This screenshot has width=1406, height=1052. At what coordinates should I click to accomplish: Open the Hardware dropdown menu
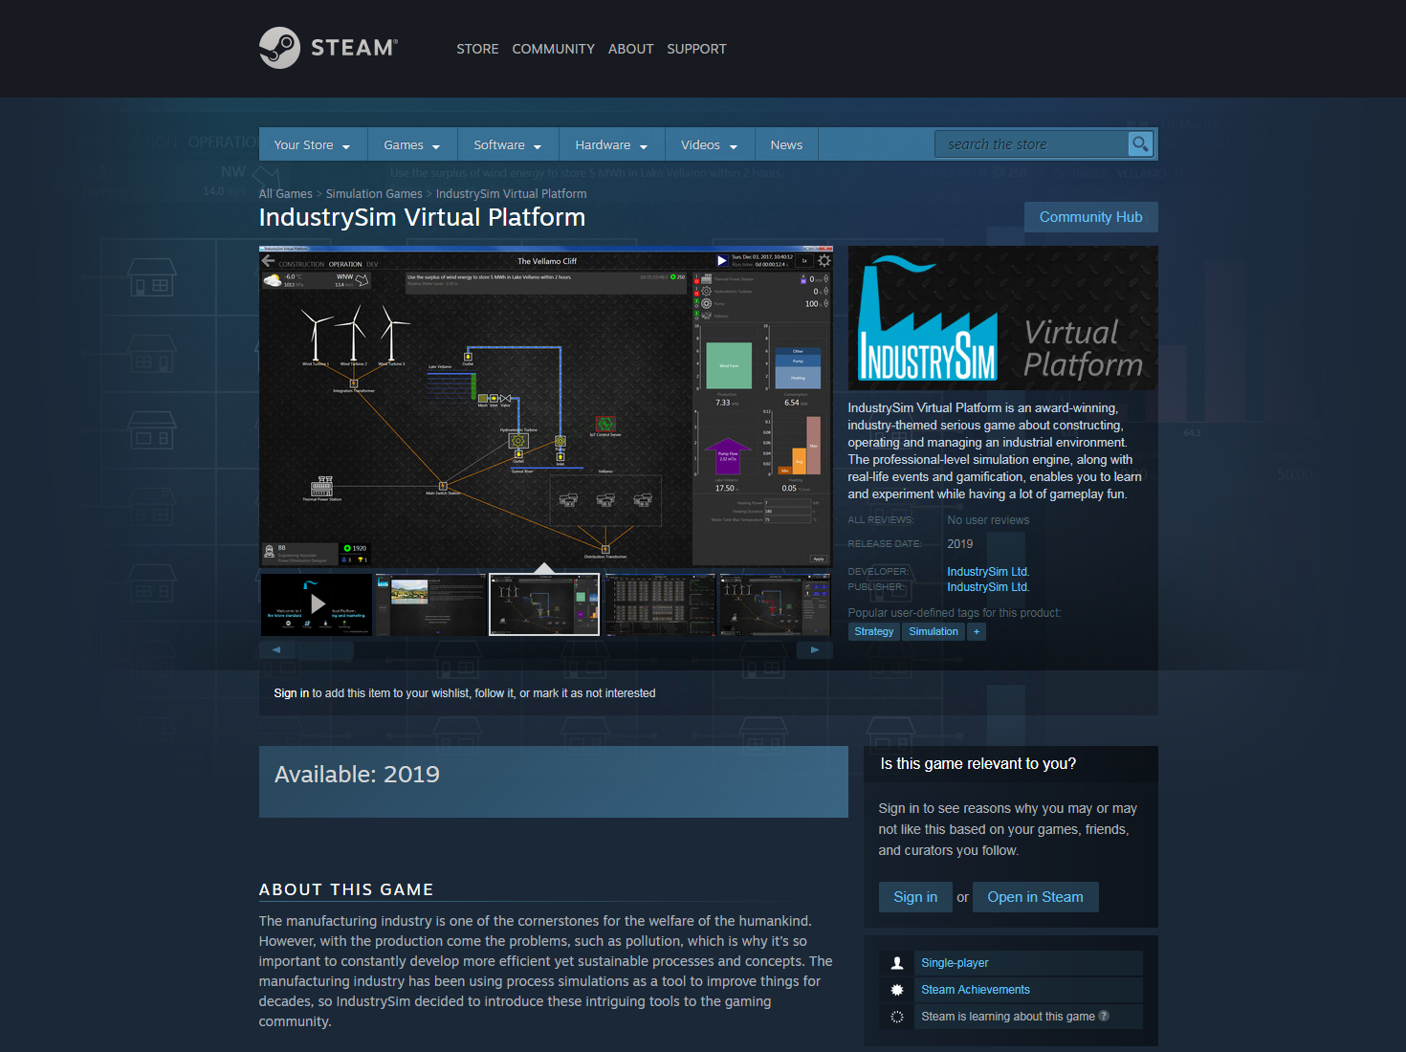point(612,145)
